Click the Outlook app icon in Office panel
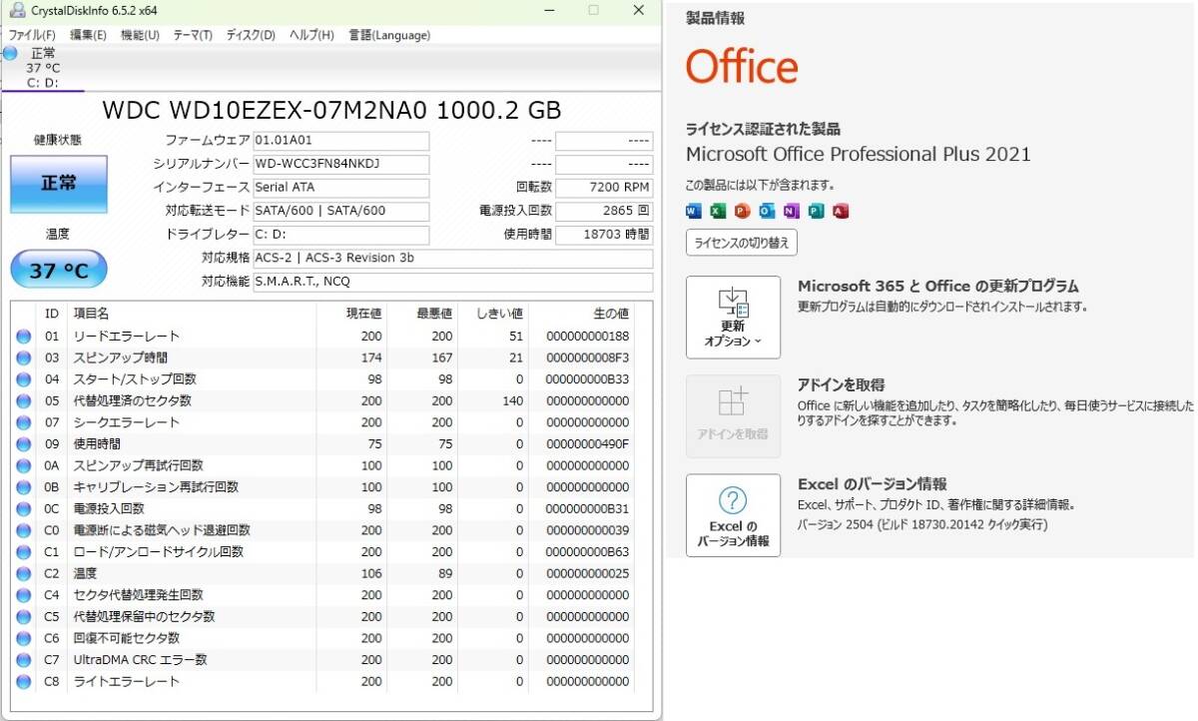The height and width of the screenshot is (721, 1198). click(767, 211)
